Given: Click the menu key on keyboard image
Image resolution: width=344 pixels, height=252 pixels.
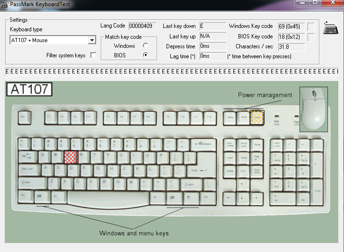Looking at the screenshot, I should [190, 198].
